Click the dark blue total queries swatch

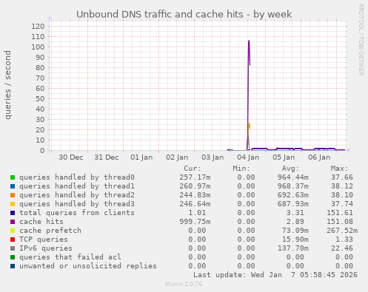click(13, 213)
